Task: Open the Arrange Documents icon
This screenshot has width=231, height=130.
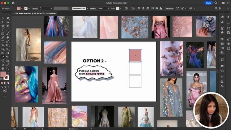Action: click(223, 3)
